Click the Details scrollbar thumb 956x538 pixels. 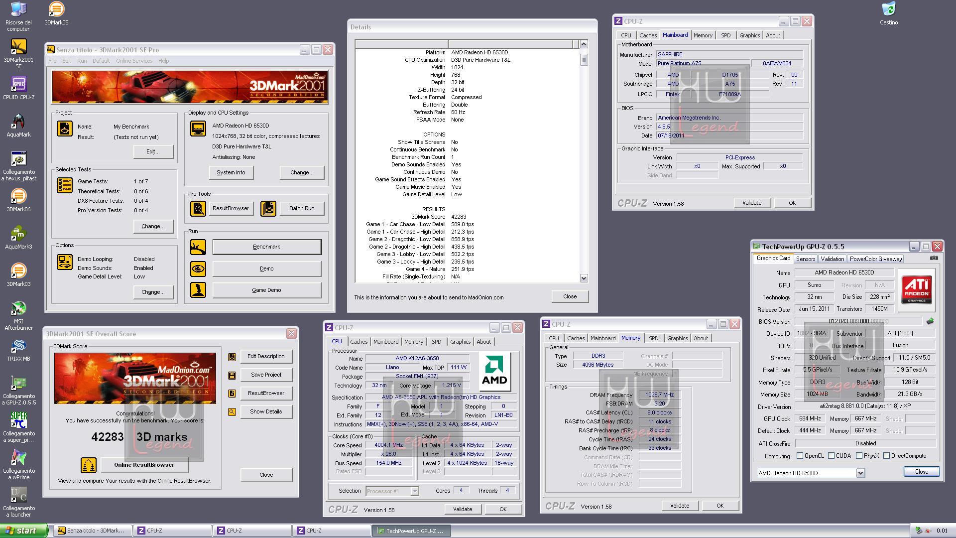[584, 60]
